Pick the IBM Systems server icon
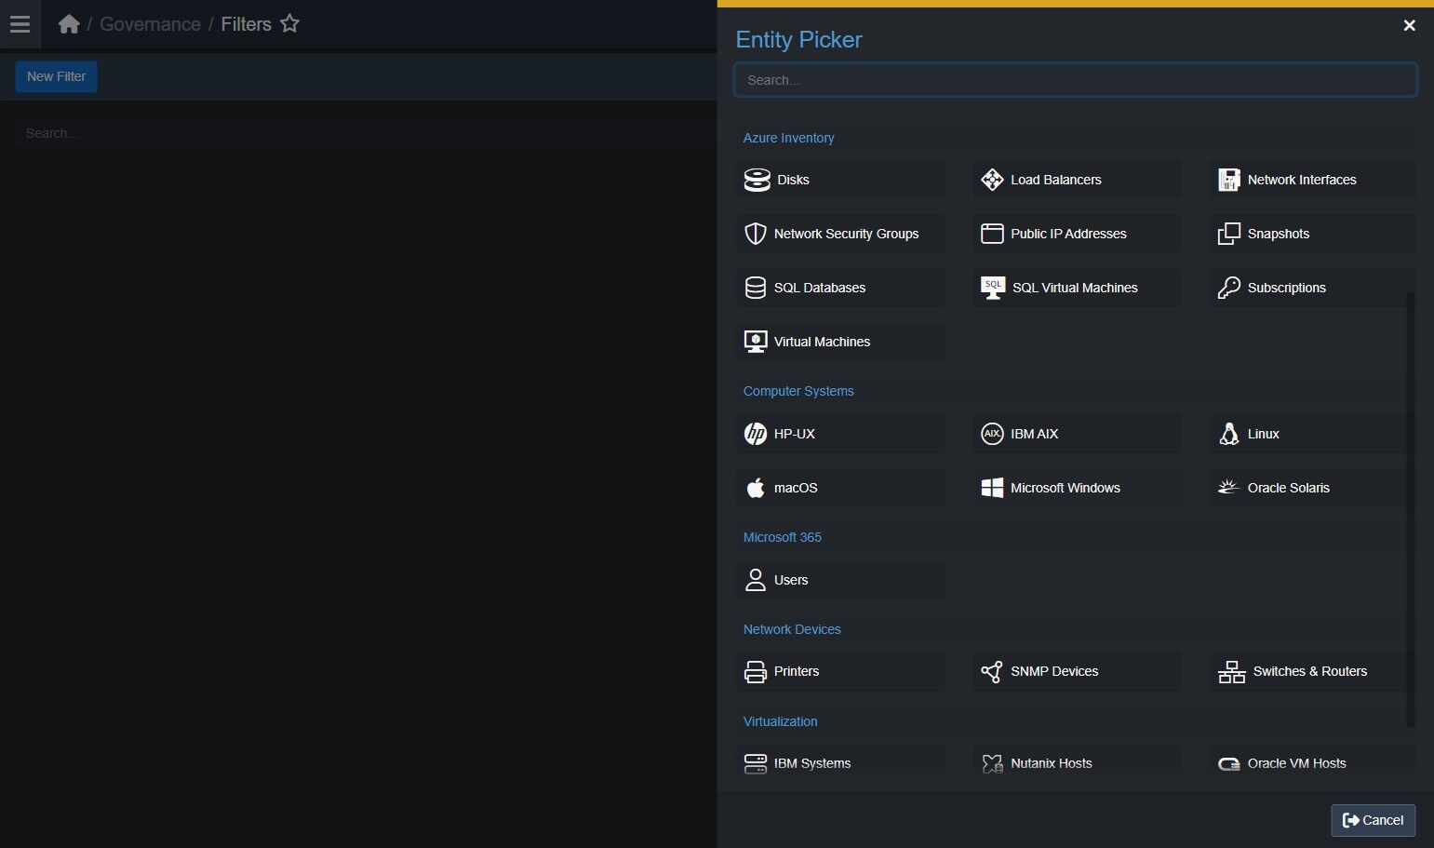The image size is (1434, 848). pyautogui.click(x=756, y=763)
